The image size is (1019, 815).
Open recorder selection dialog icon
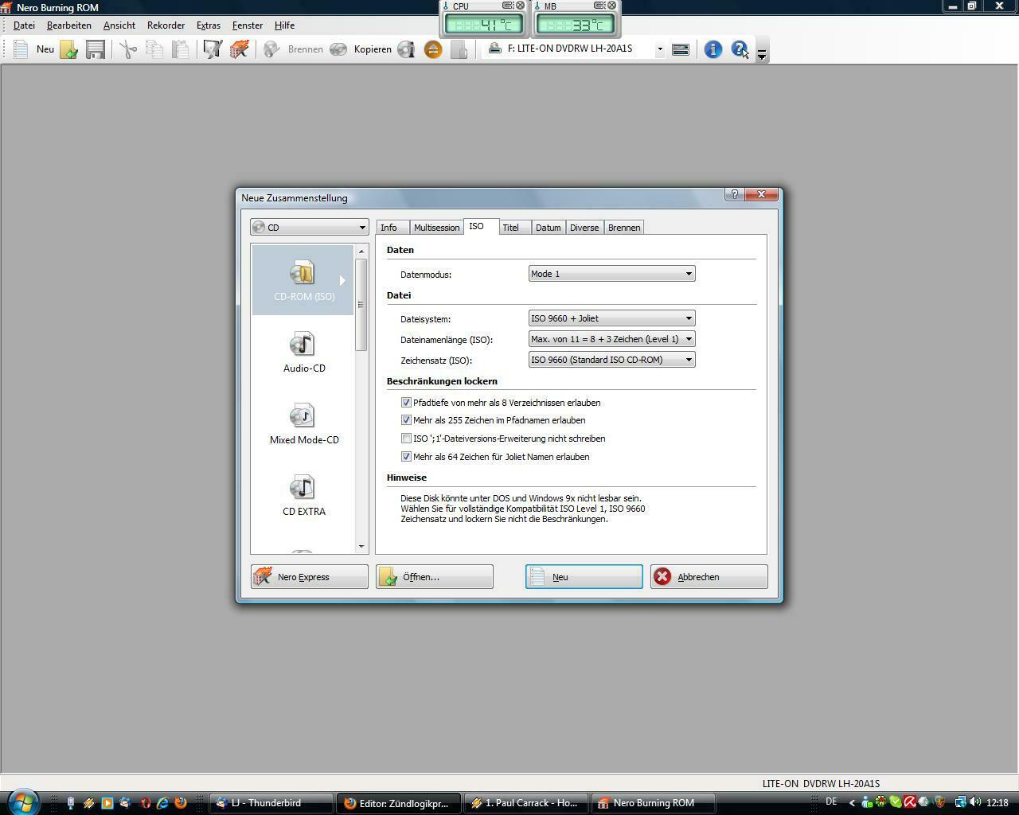(x=681, y=49)
